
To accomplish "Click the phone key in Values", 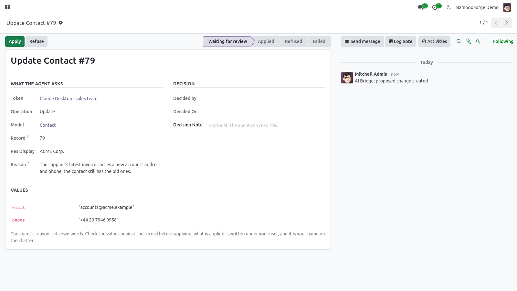I will pos(18,220).
